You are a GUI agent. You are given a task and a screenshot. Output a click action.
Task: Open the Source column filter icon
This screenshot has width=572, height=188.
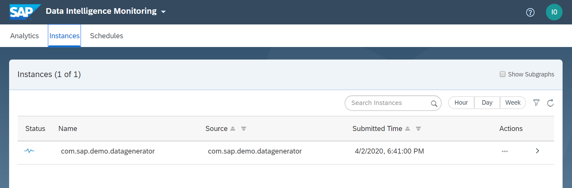[243, 129]
